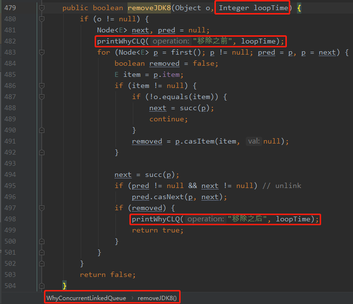Viewport: 353px width, 304px height.
Task: Click fold end marker at line 501
Action: pyautogui.click(x=42, y=252)
